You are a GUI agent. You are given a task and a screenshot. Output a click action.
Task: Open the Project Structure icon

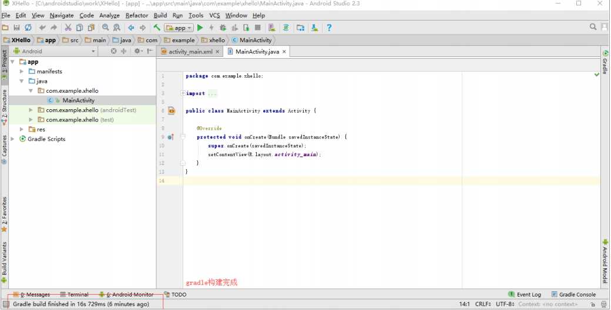(300, 28)
